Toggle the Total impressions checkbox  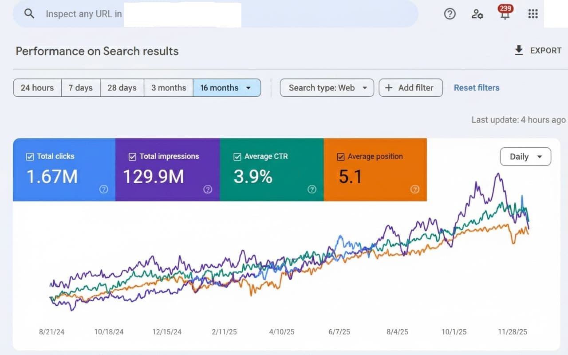pos(132,156)
